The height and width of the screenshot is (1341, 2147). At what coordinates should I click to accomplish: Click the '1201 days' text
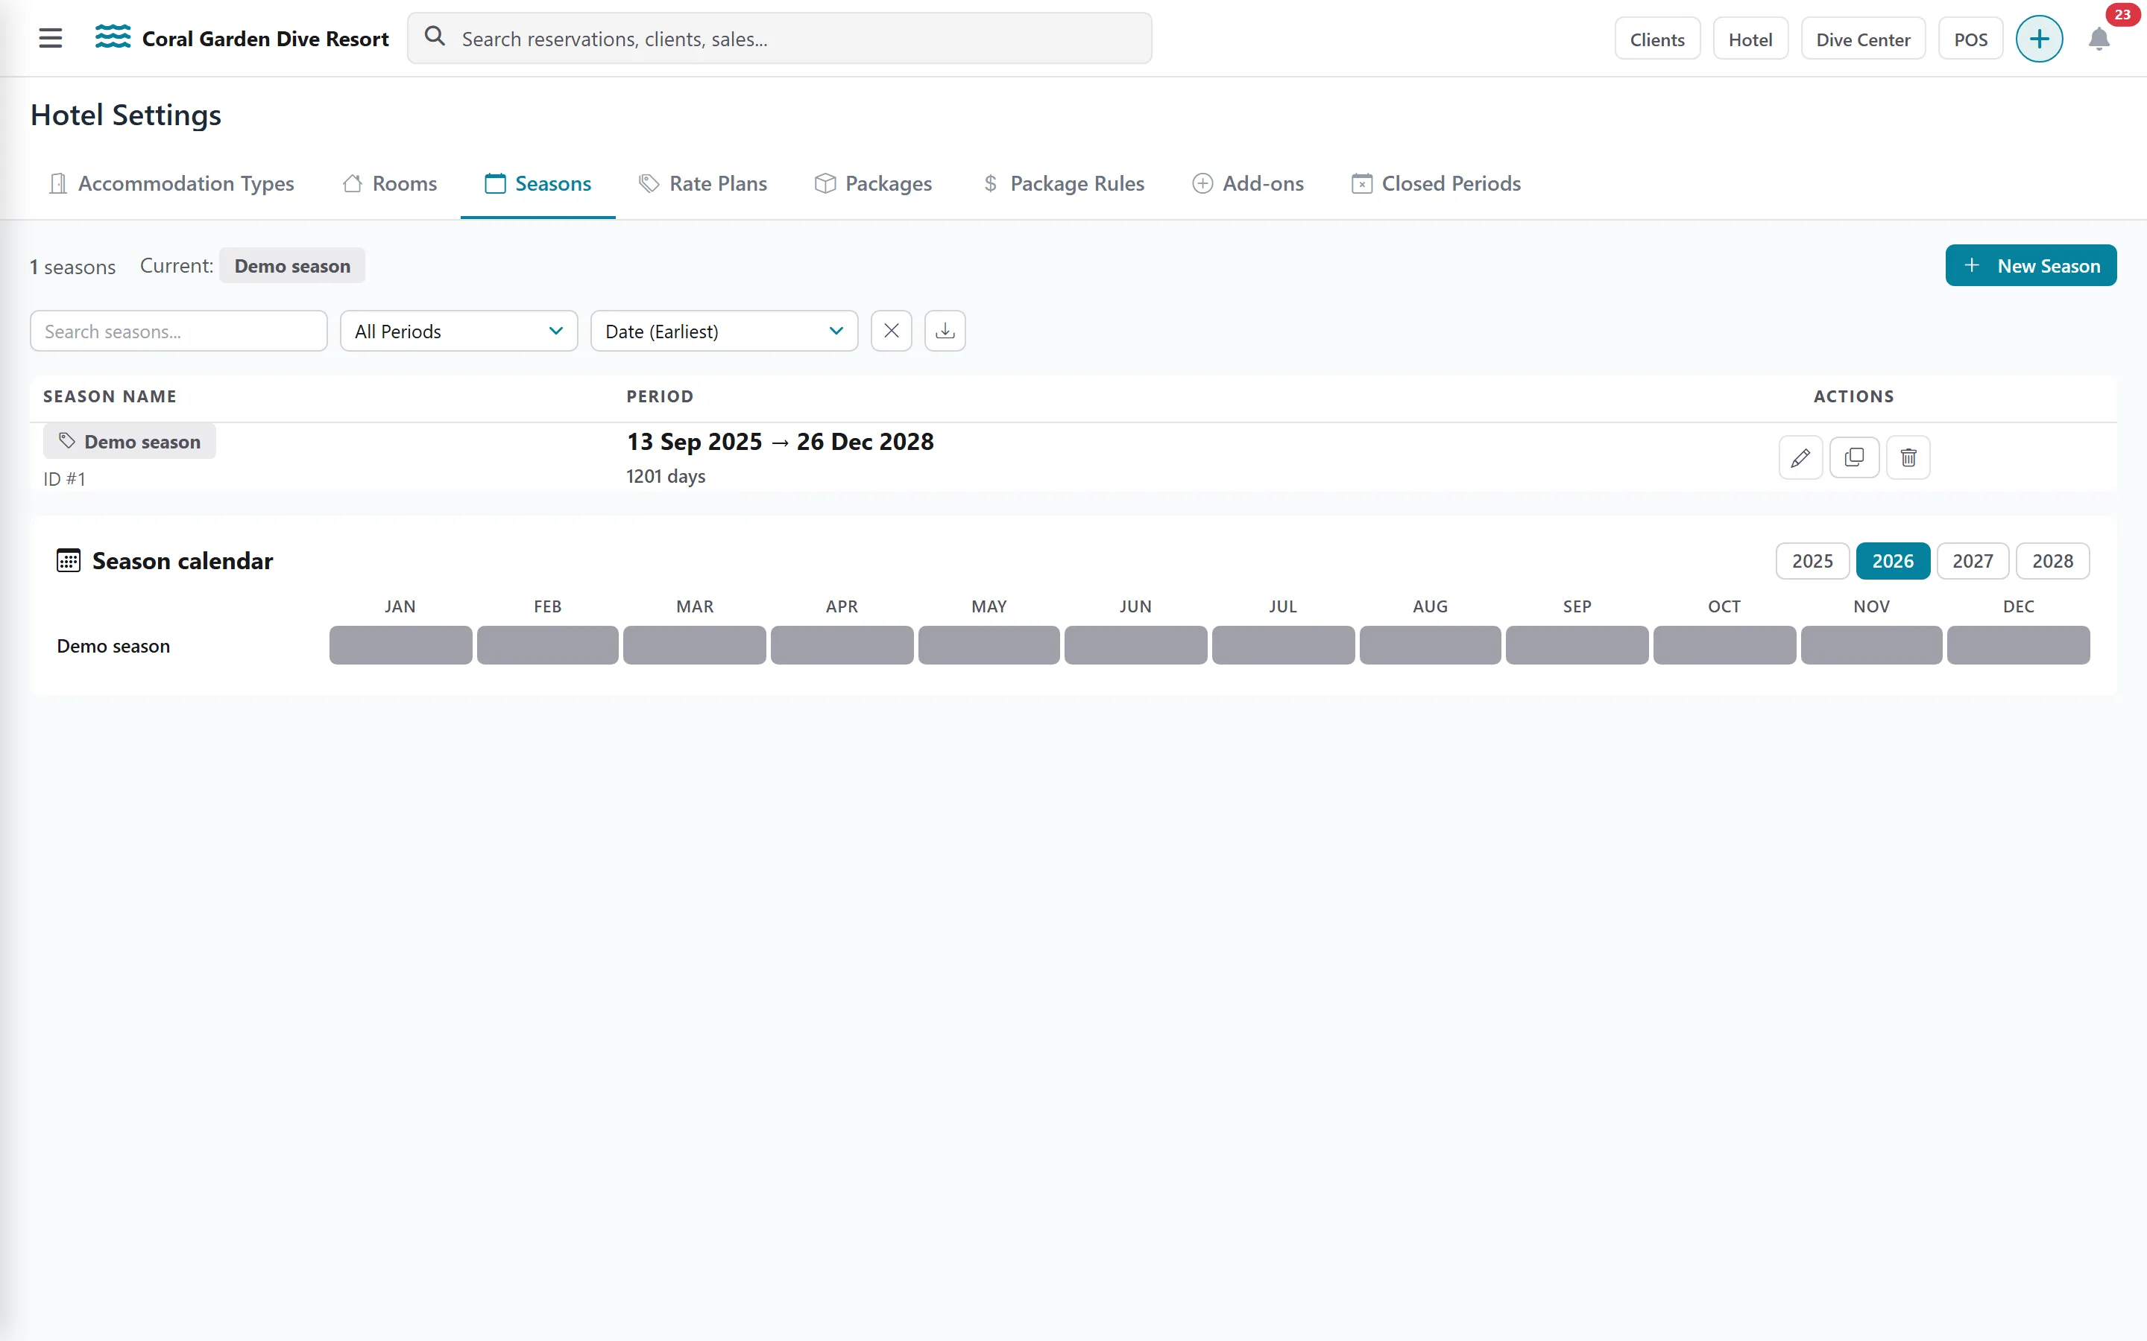(666, 476)
